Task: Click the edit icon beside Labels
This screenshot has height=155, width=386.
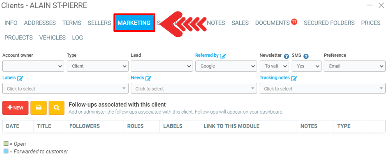Action: [20, 78]
